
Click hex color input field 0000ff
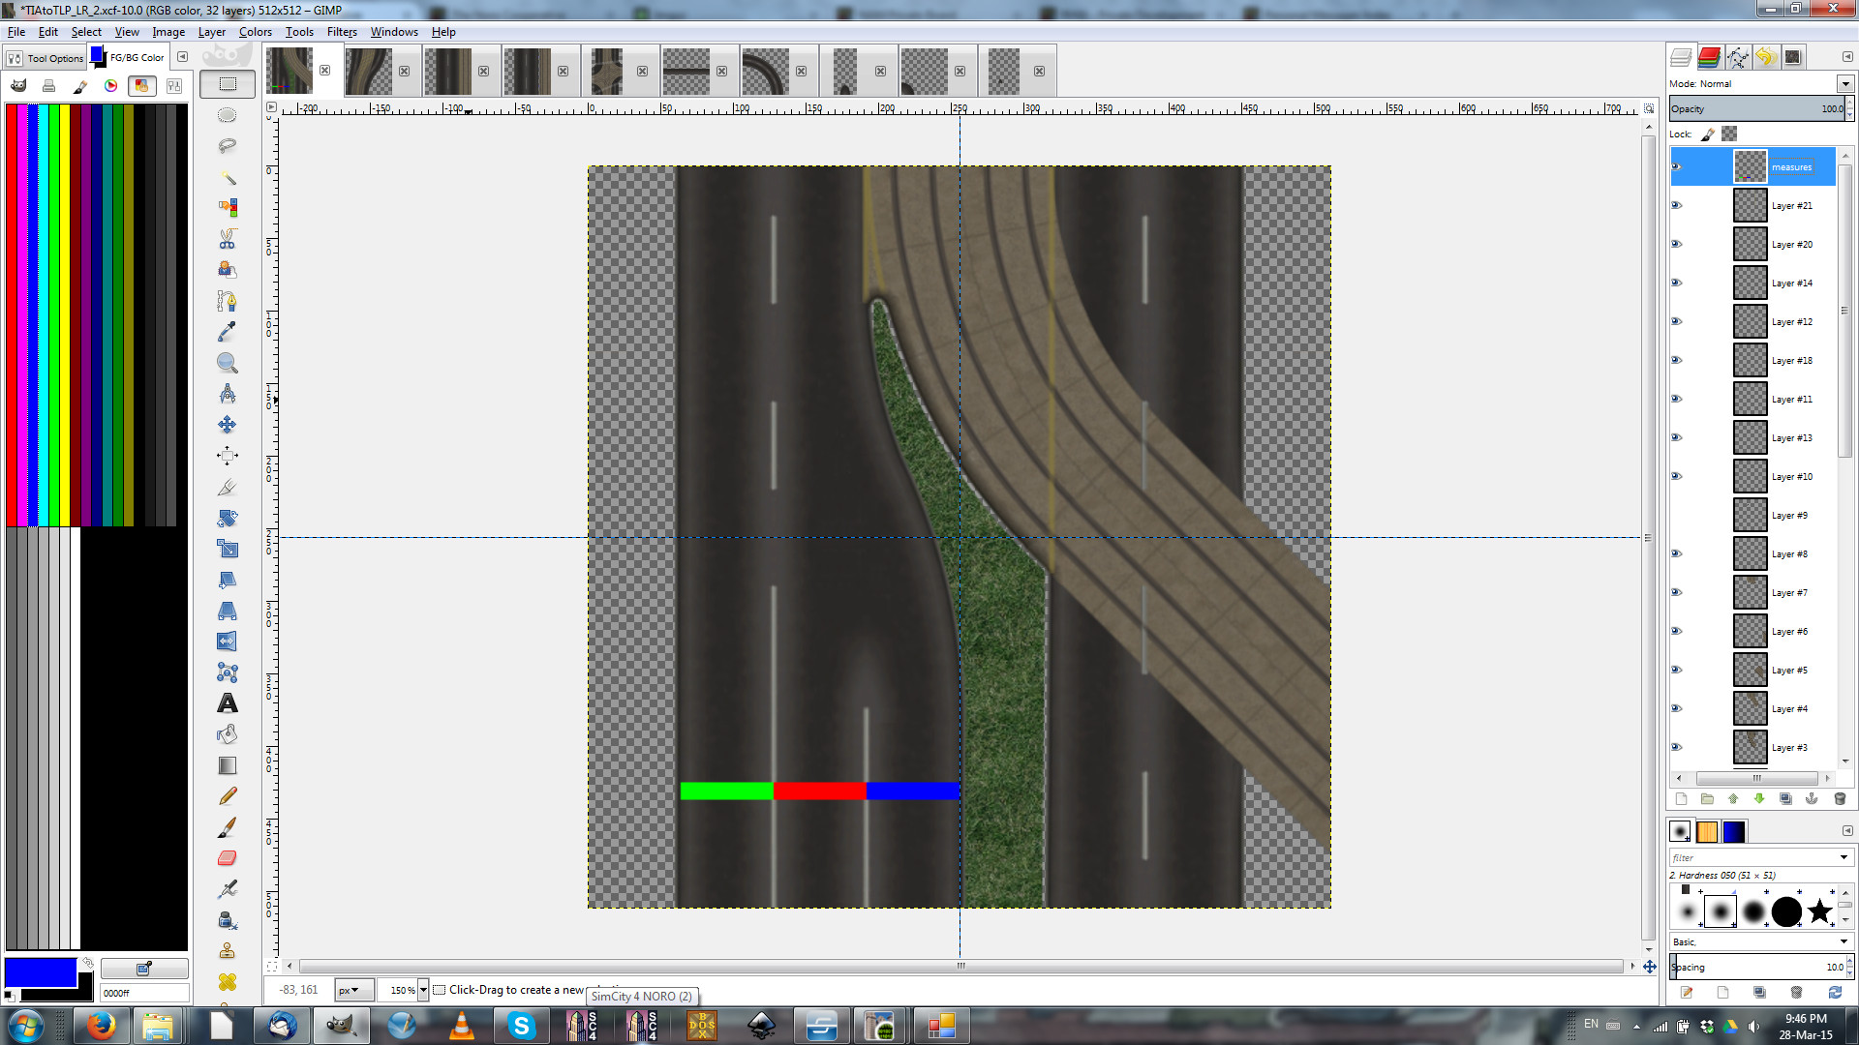point(144,993)
